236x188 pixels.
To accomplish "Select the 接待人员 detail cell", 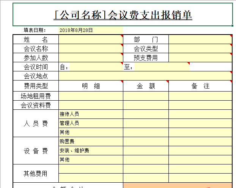I will click(x=91, y=114).
